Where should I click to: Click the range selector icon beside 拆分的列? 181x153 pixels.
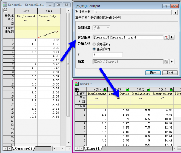pos(166,37)
